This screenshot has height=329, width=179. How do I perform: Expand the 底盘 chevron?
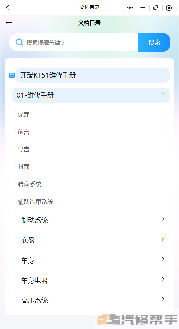pos(163,238)
